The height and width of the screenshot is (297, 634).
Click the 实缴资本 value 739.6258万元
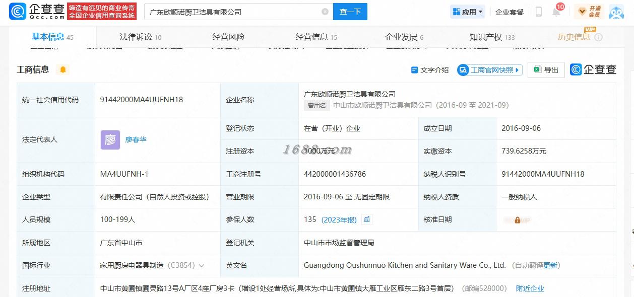point(524,151)
